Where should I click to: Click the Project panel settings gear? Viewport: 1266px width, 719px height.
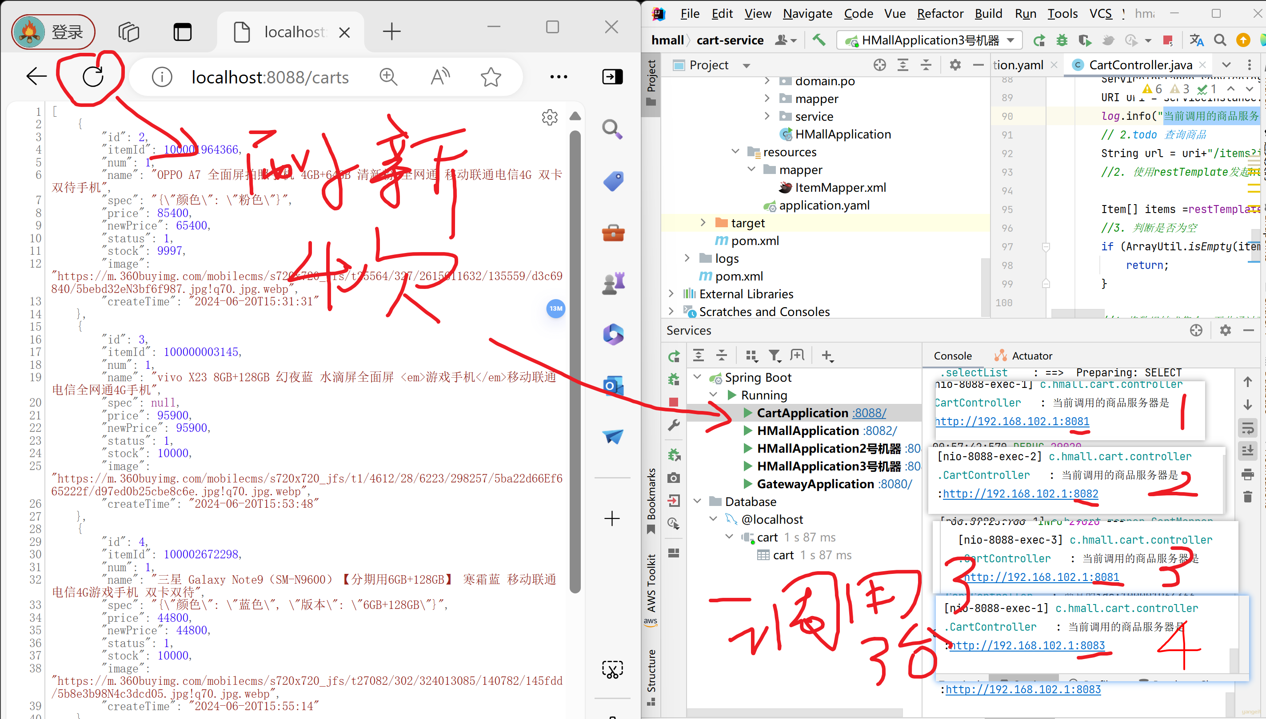click(x=955, y=65)
